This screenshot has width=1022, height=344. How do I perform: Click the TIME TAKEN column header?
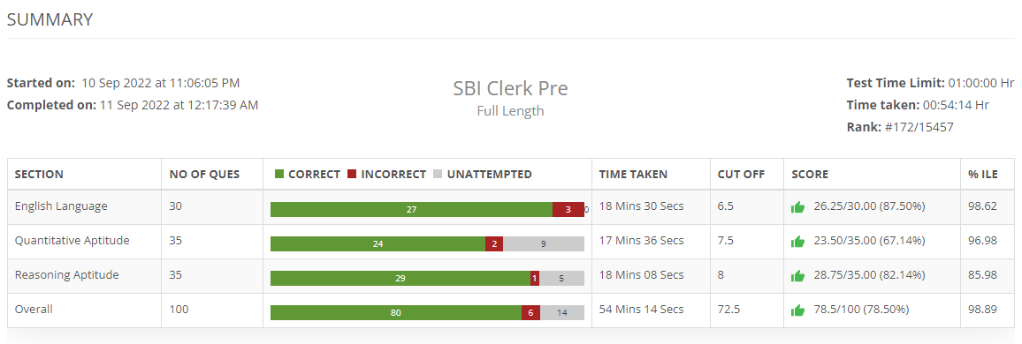(633, 175)
